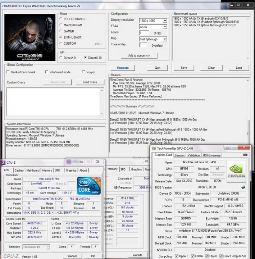This screenshot has height=259, width=255.
Task: Select the GAMER mode radio button
Action: (x=61, y=31)
